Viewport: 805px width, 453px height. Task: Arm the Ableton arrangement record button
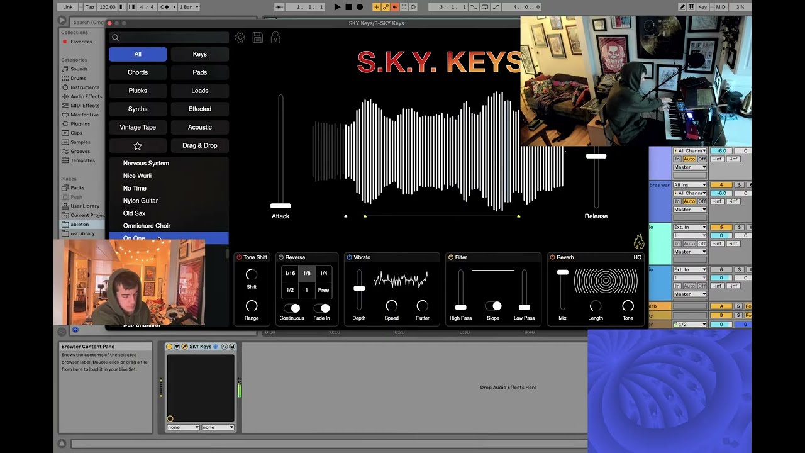coord(360,7)
